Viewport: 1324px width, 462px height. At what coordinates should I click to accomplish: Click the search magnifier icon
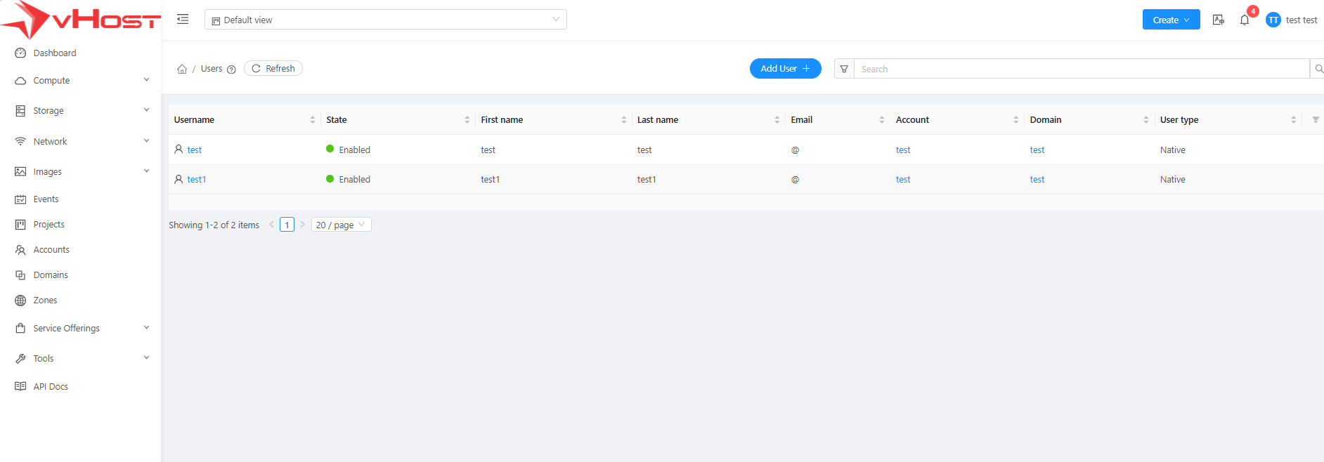pyautogui.click(x=1318, y=69)
